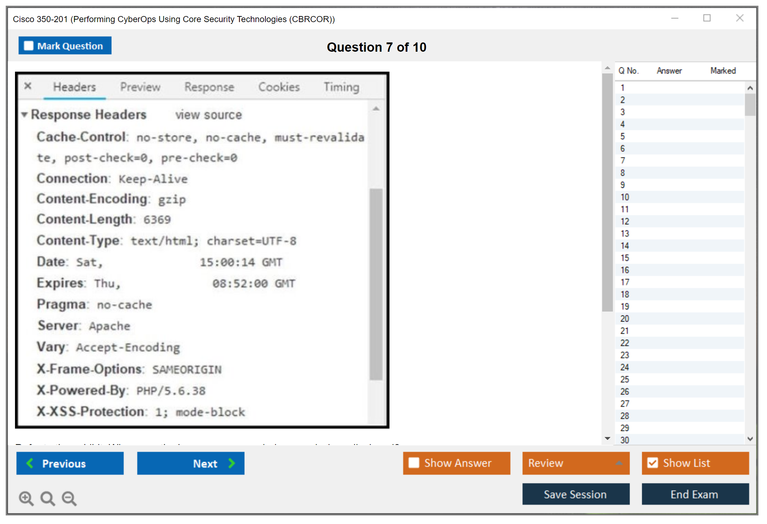Select question number 15 in list
The image size is (767, 524).
click(x=625, y=258)
